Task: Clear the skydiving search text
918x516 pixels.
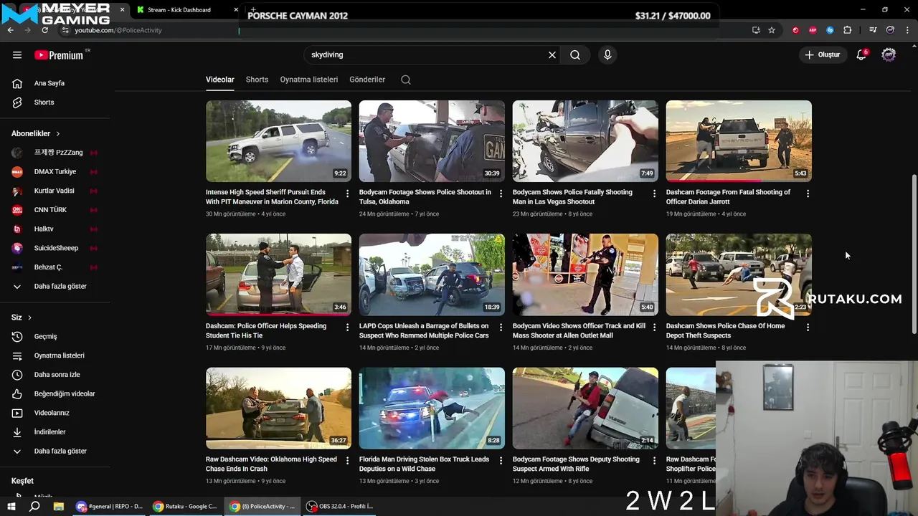Action: pos(552,54)
